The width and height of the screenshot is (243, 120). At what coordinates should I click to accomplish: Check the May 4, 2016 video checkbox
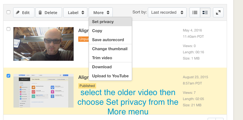tap(8, 29)
